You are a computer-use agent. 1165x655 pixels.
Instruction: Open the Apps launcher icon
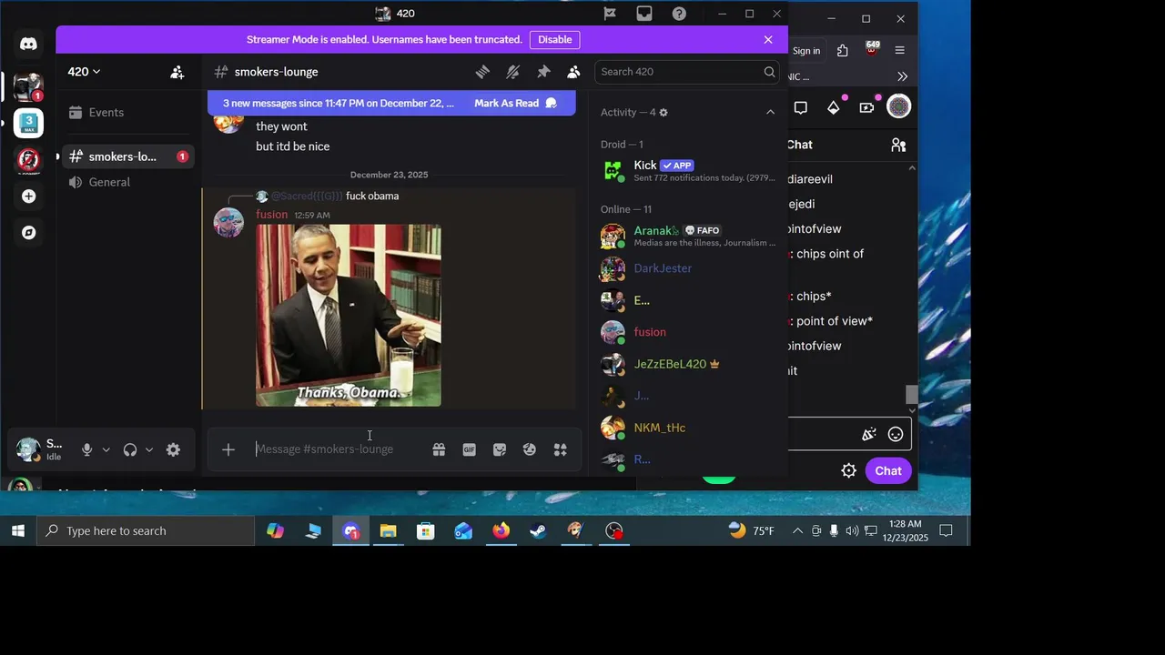coord(560,449)
